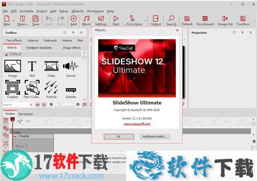257x181 pixels.
Task: Start the slideshow playback
Action: [x=116, y=21]
